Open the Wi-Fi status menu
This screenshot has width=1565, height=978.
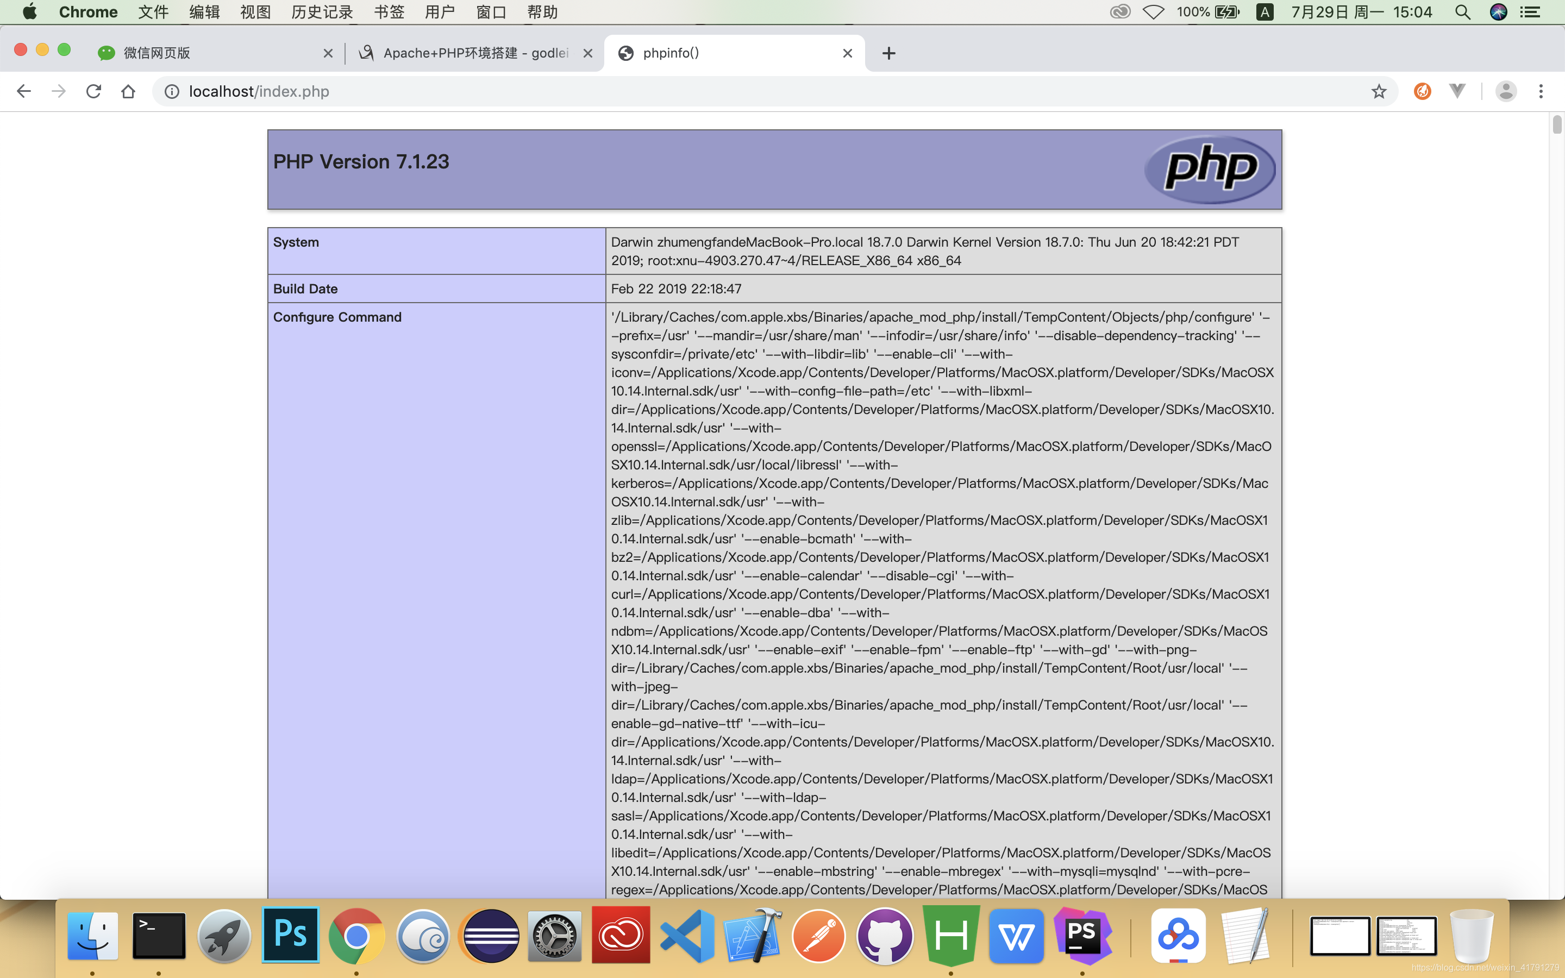coord(1153,11)
